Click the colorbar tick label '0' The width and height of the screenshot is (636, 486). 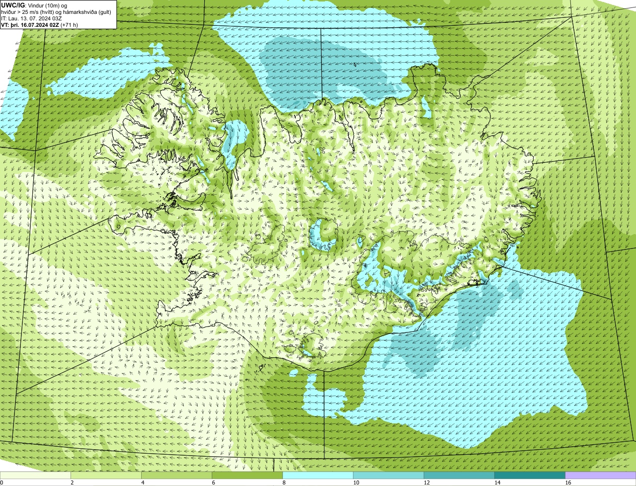coord(1,483)
